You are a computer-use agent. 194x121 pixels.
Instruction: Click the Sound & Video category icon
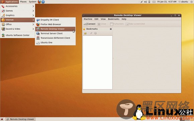pos(3,29)
